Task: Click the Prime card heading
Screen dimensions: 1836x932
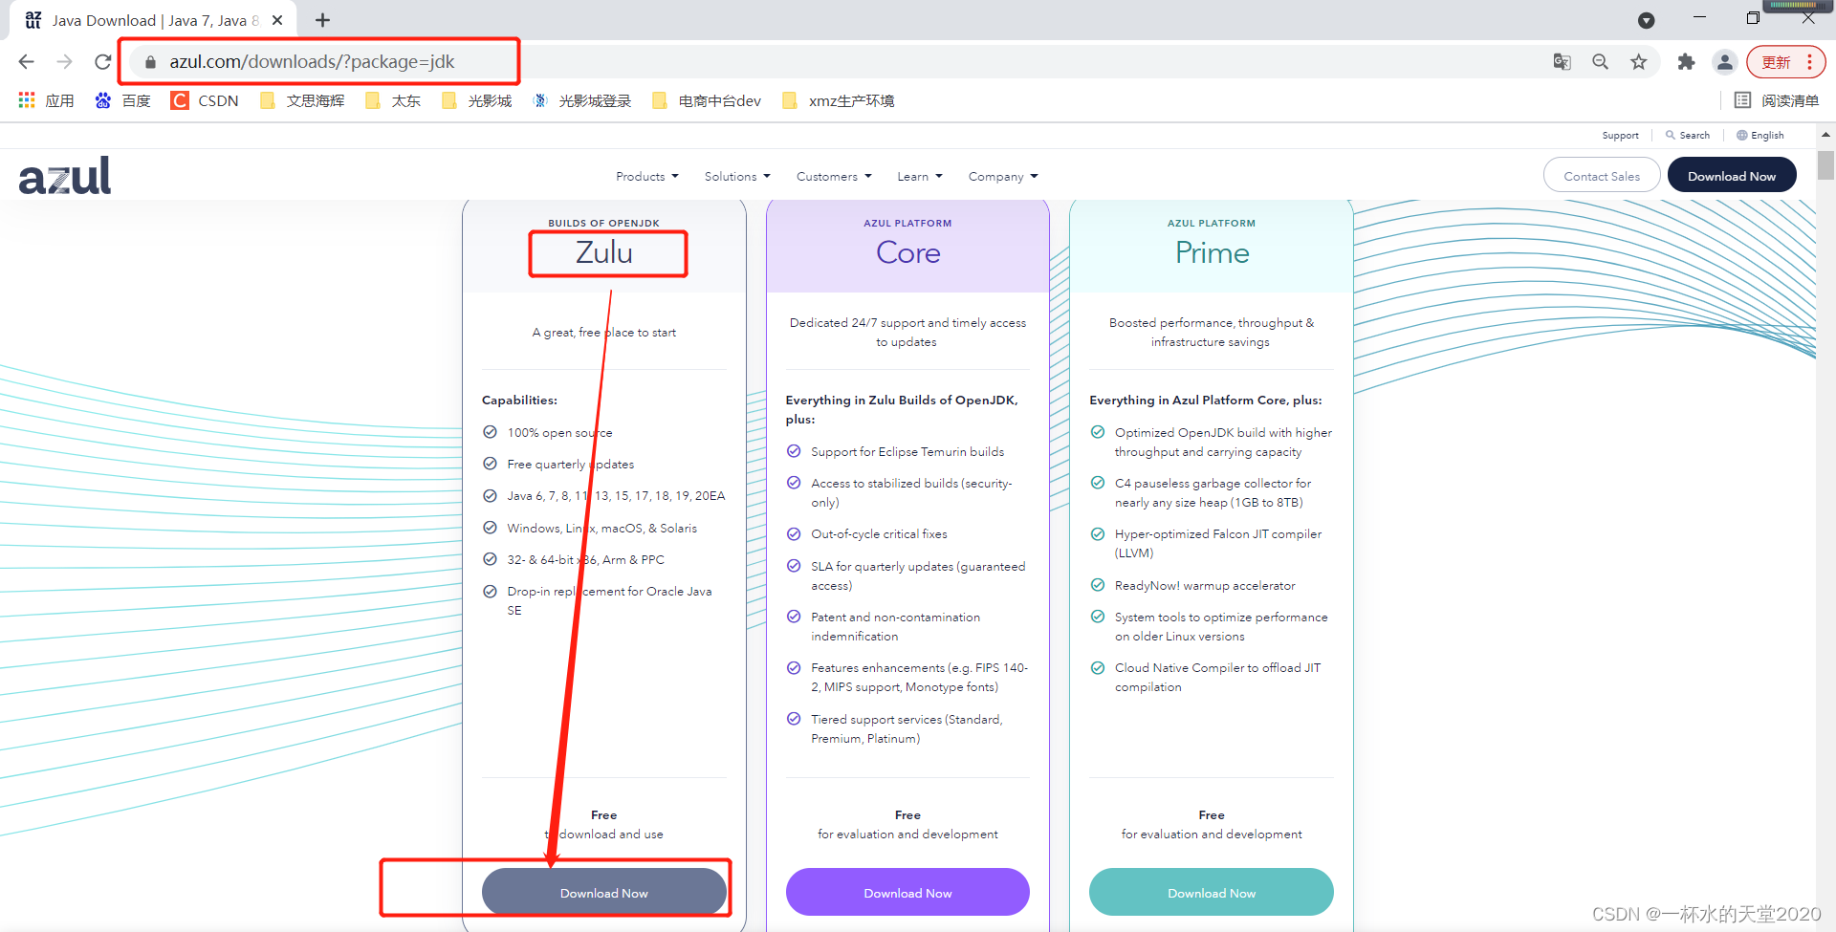Action: coord(1213,252)
